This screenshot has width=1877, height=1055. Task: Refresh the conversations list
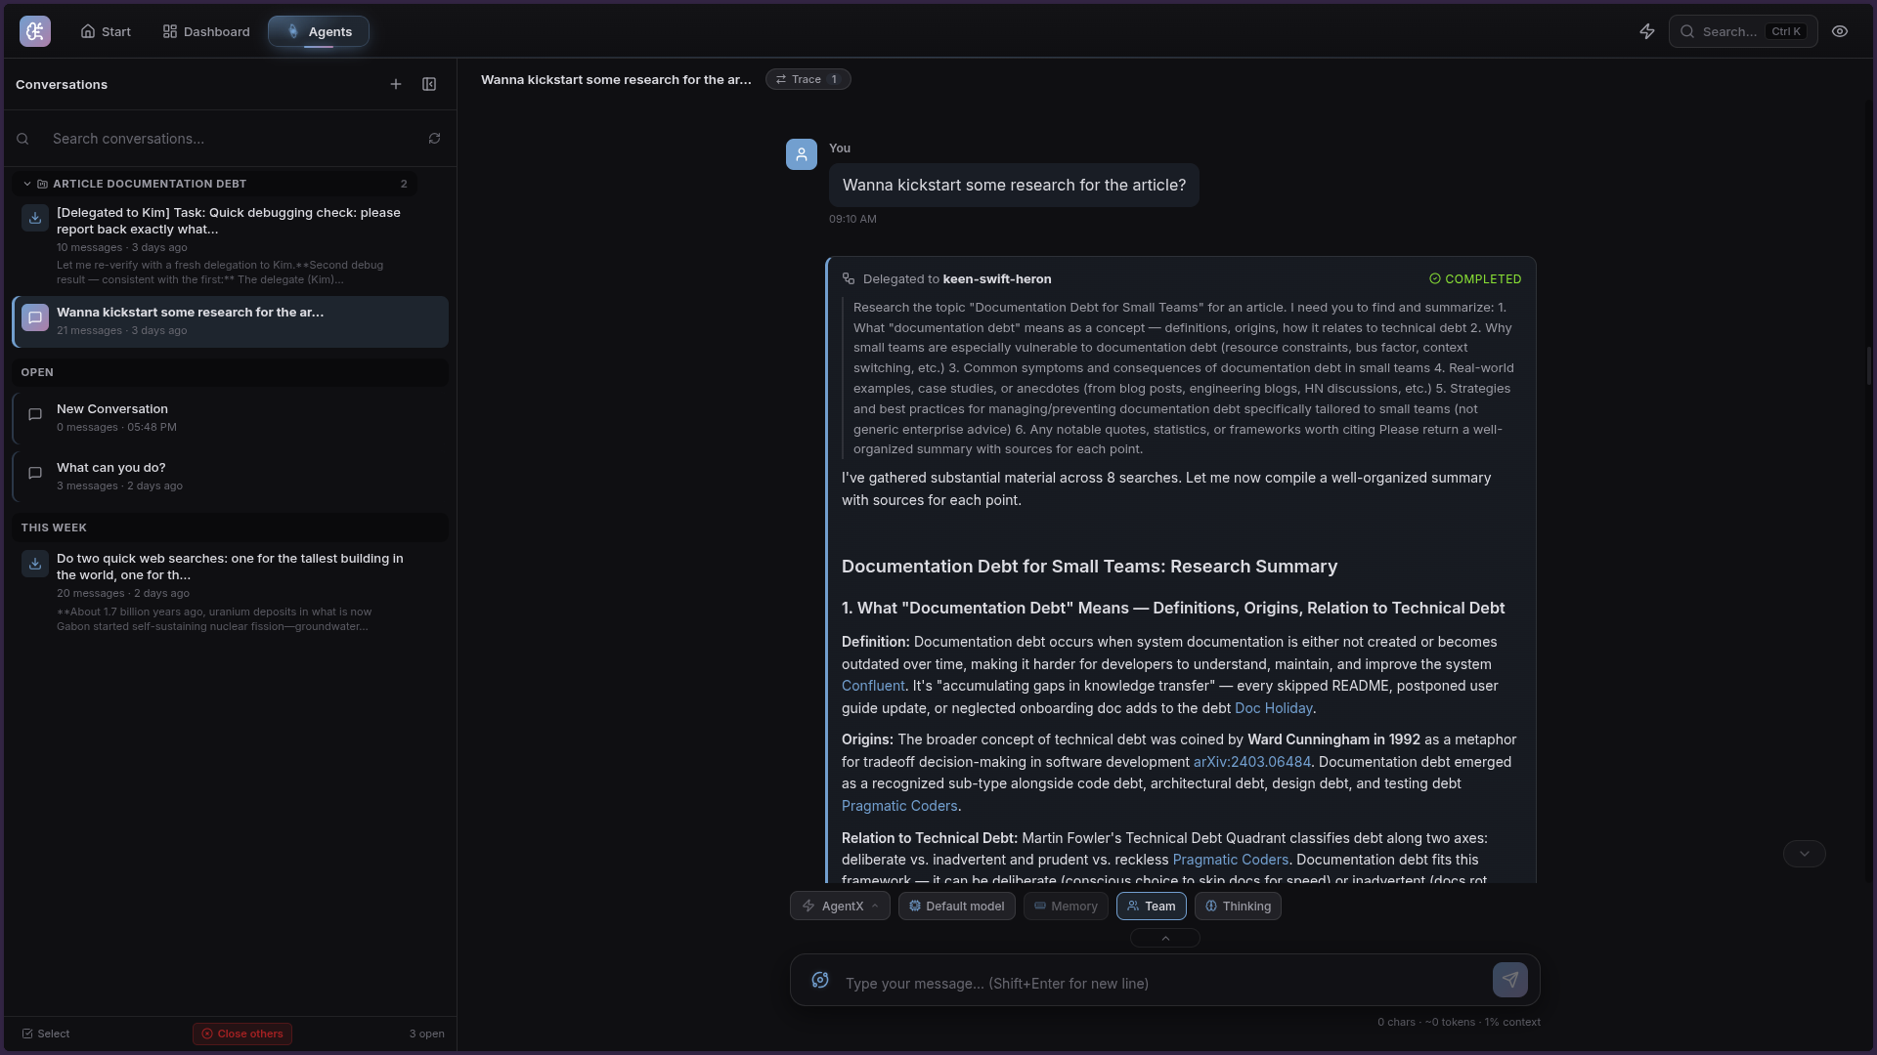pyautogui.click(x=434, y=139)
